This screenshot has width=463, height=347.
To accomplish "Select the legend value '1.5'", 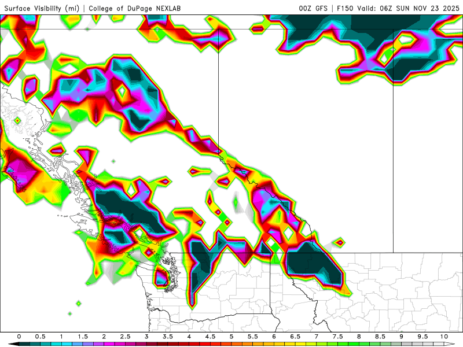I will (x=83, y=337).
